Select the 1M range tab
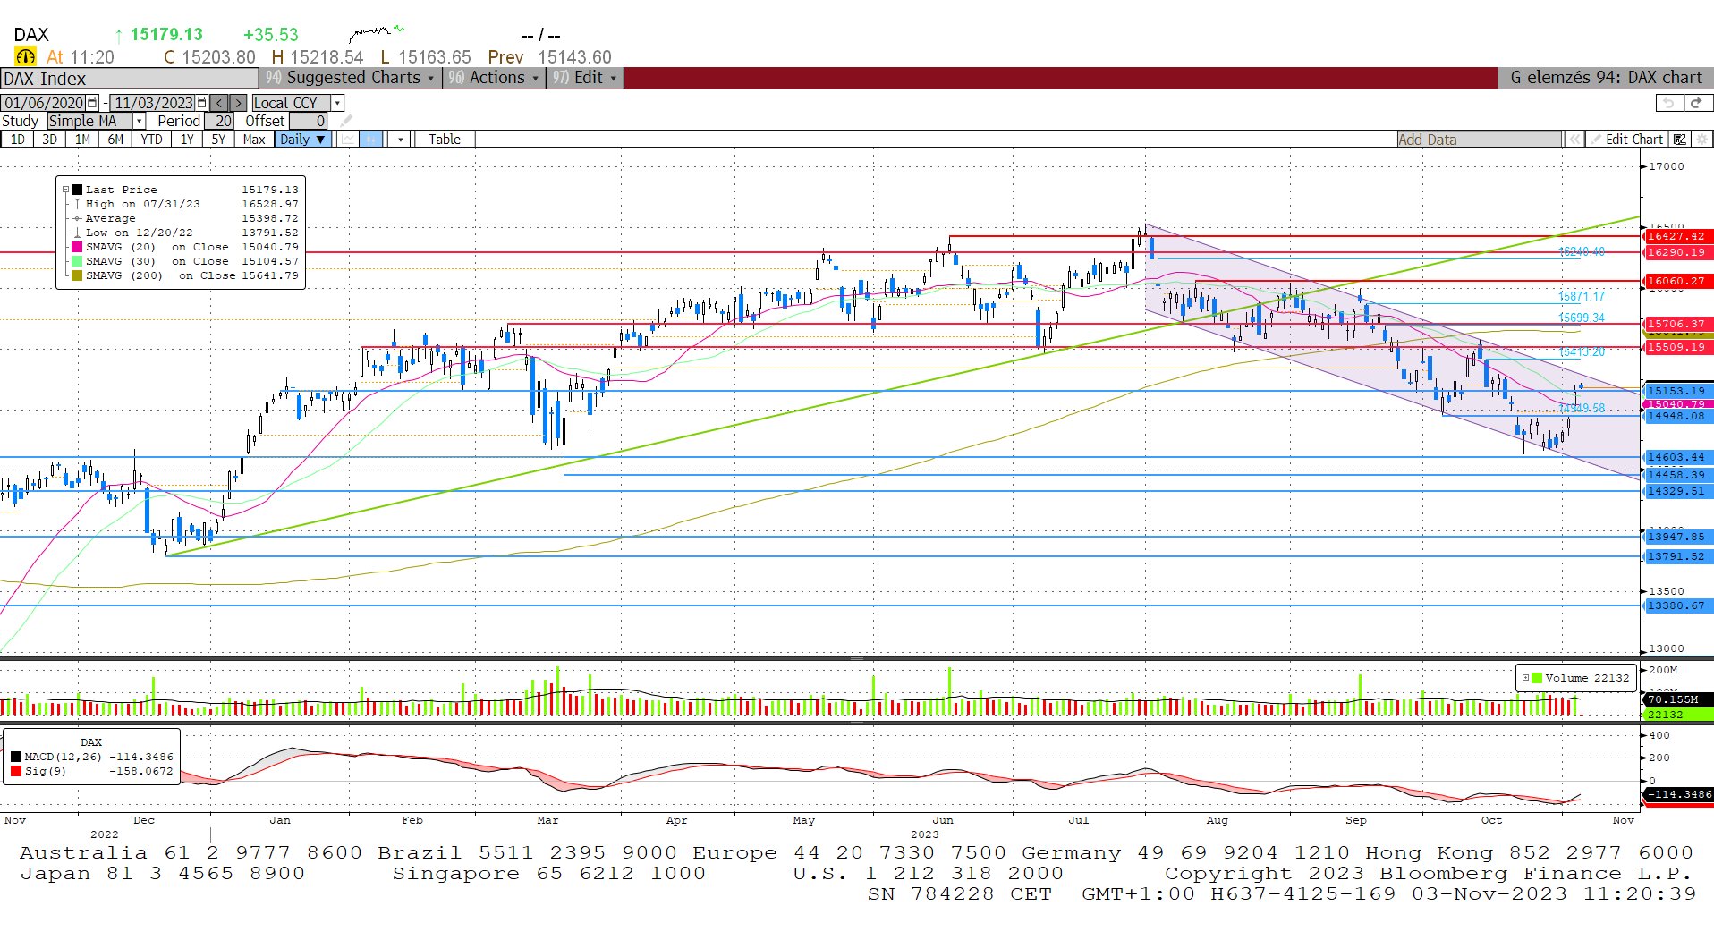Screen dimensions: 1714x940 point(82,139)
